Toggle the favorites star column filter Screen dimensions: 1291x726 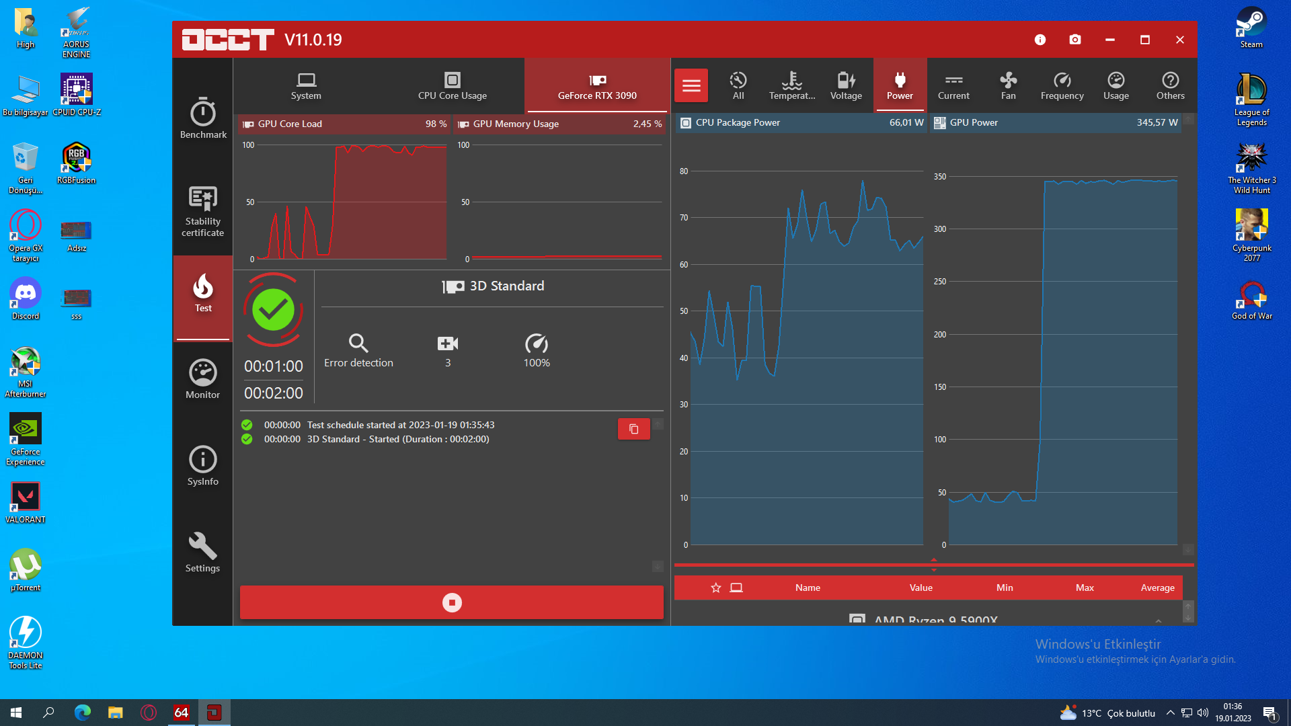click(x=715, y=588)
